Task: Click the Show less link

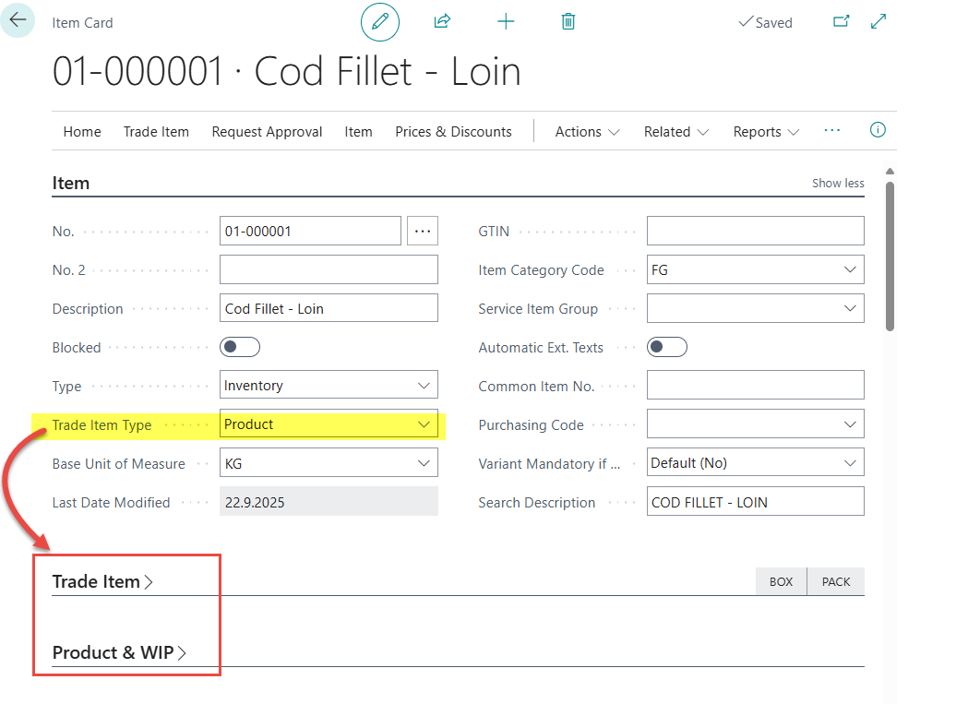Action: pos(837,183)
